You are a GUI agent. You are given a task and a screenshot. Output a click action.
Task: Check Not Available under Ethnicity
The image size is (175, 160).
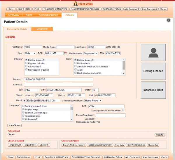[x=26, y=66]
